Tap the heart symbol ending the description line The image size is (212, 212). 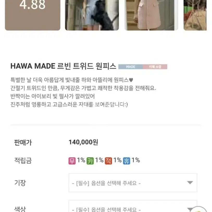(x=131, y=80)
